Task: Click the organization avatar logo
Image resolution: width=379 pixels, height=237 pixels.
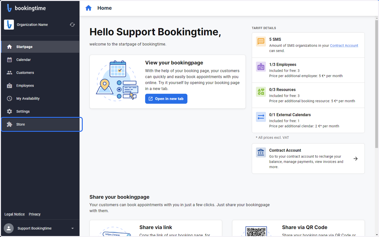Action: (9, 25)
